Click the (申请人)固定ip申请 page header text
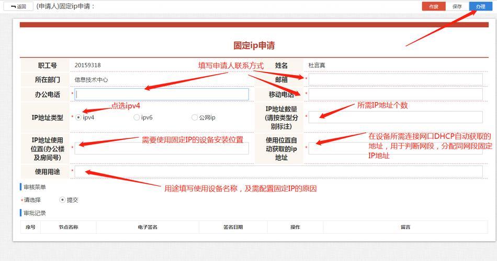This screenshot has height=261, width=497. tap(65, 6)
